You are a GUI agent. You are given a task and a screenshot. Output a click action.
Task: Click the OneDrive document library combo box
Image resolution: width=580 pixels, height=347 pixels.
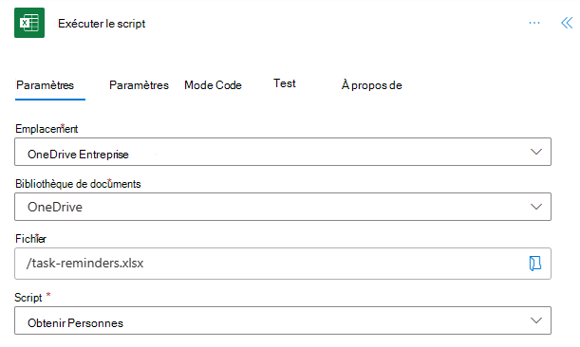tap(283, 207)
